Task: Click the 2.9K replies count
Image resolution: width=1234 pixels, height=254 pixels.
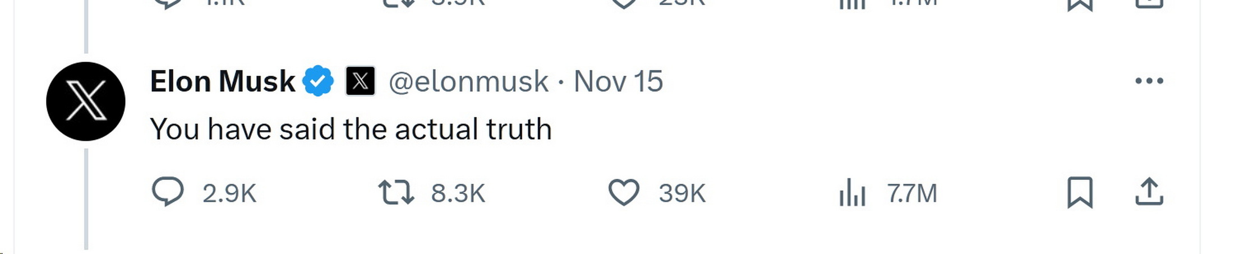Action: coord(229,193)
